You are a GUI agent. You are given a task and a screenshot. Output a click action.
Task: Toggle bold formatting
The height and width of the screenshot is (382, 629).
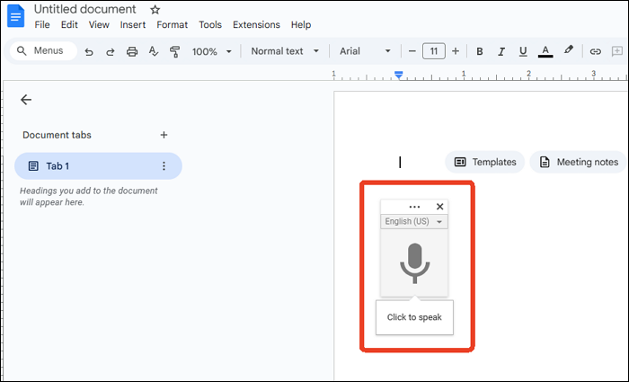coord(479,51)
